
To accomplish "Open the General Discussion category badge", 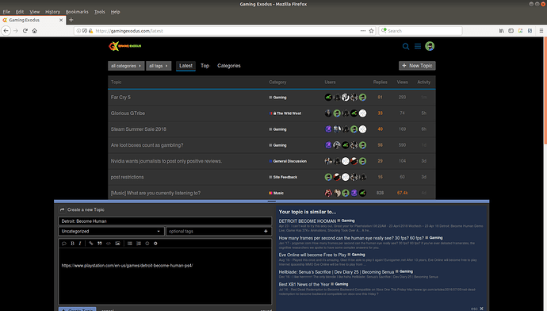I will coord(288,161).
